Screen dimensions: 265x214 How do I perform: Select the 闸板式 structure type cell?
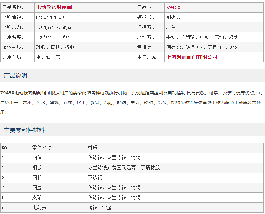(x=173, y=17)
